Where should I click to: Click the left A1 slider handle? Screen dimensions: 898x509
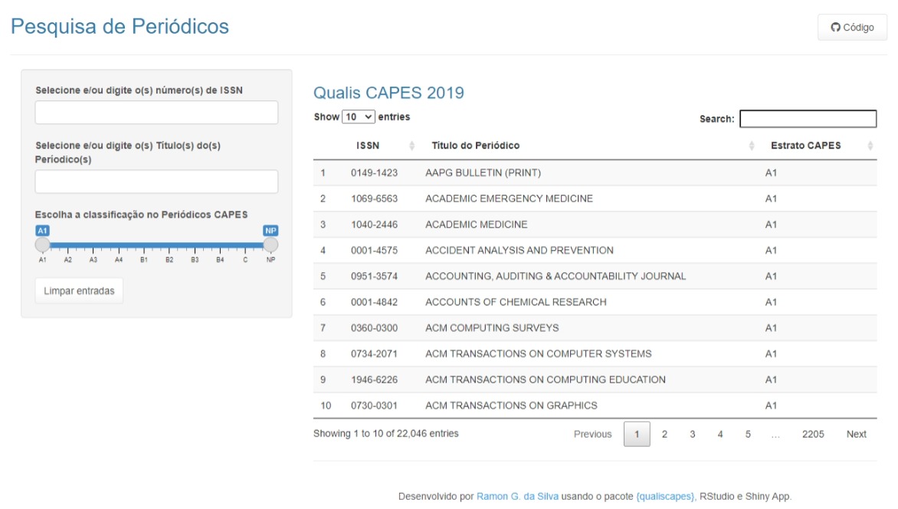click(x=43, y=245)
